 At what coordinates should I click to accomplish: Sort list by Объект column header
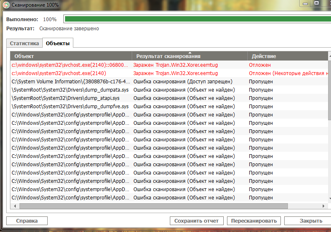click(x=70, y=56)
